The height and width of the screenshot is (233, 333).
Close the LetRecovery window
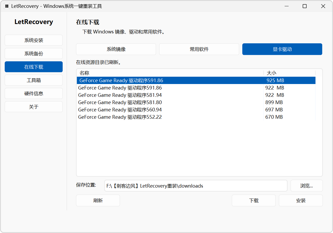click(323, 6)
